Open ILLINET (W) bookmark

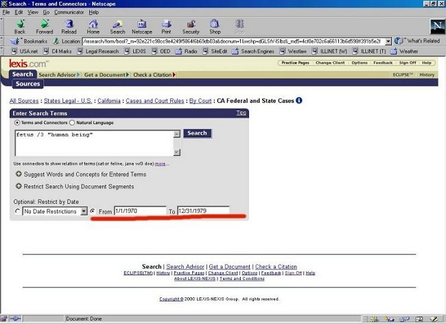(x=329, y=51)
